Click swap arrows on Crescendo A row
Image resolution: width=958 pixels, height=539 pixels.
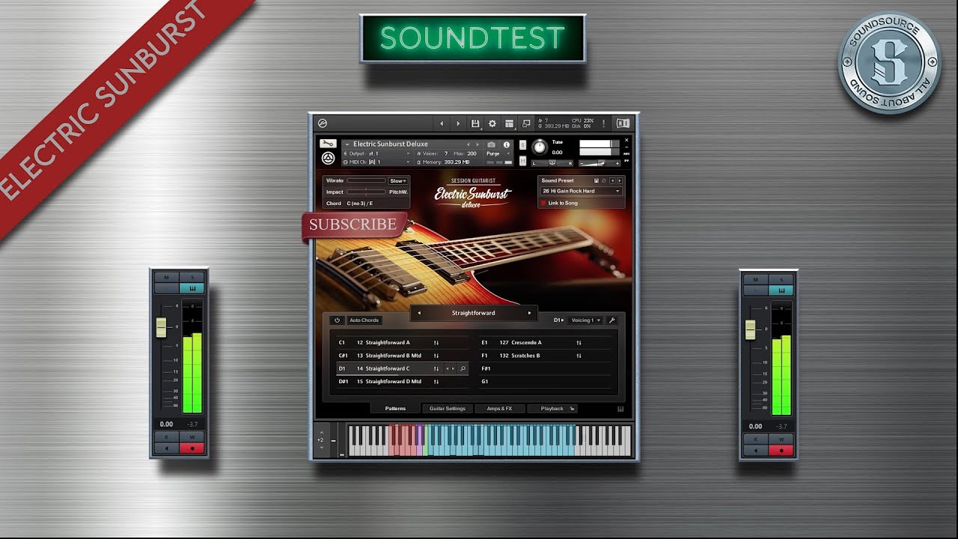pyautogui.click(x=579, y=343)
